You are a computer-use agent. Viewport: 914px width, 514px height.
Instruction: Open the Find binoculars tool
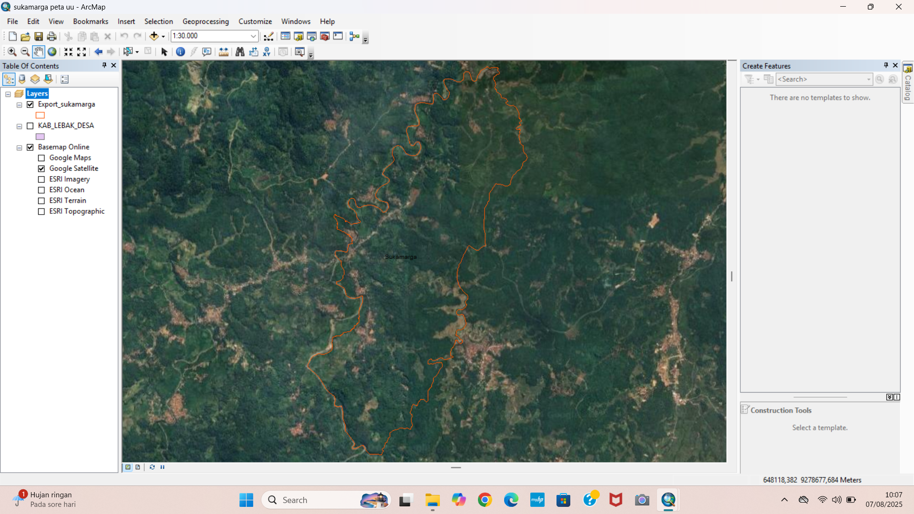pyautogui.click(x=240, y=52)
